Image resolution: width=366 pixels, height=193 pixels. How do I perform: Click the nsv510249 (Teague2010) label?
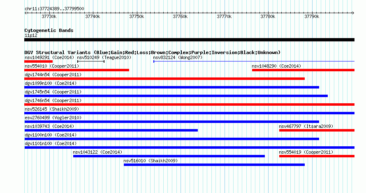[104, 57]
